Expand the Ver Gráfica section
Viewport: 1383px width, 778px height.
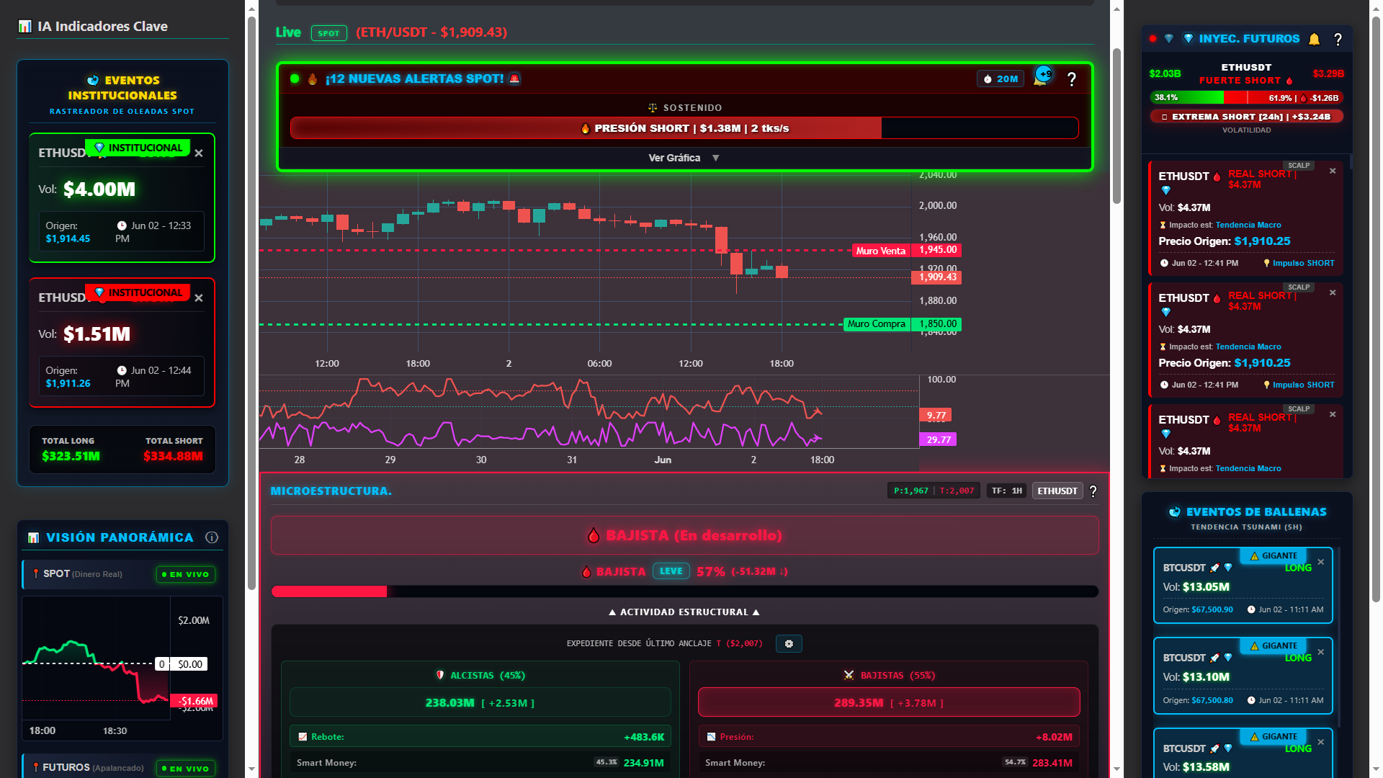coord(684,158)
